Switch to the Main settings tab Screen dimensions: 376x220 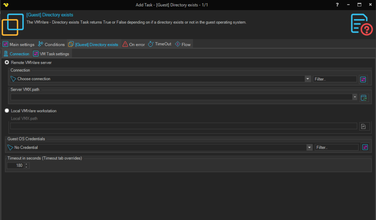coord(19,44)
